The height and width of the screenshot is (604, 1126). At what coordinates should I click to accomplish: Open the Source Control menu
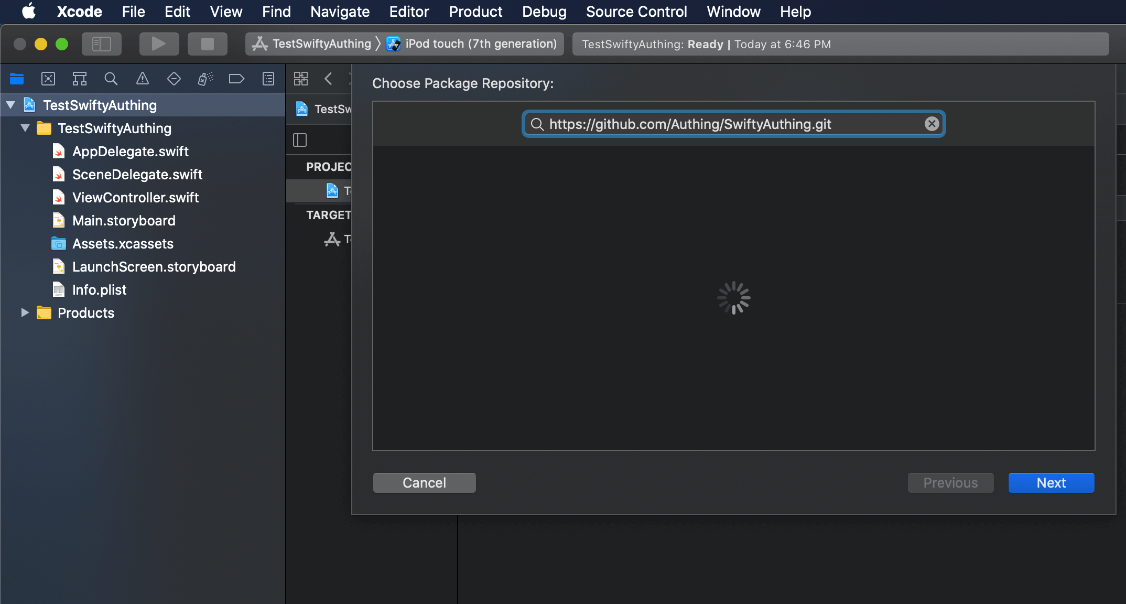(x=636, y=12)
